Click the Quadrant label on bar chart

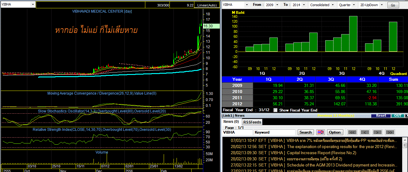point(398,74)
